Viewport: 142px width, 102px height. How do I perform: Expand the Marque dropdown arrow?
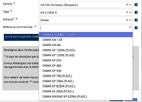pyautogui.click(x=130, y=20)
